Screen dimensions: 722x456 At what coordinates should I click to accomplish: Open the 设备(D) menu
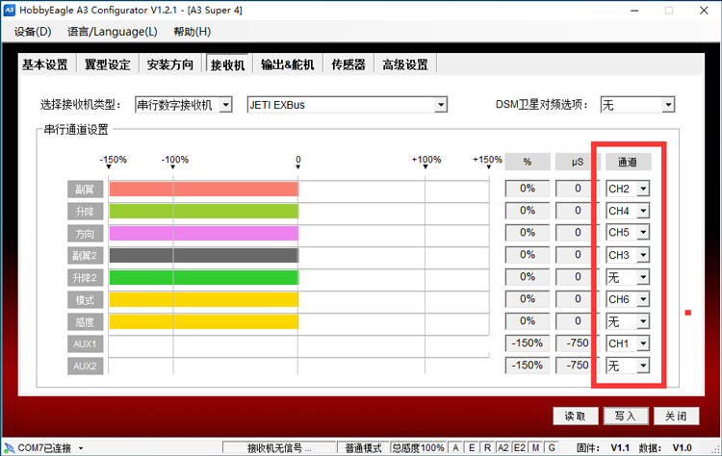point(33,32)
